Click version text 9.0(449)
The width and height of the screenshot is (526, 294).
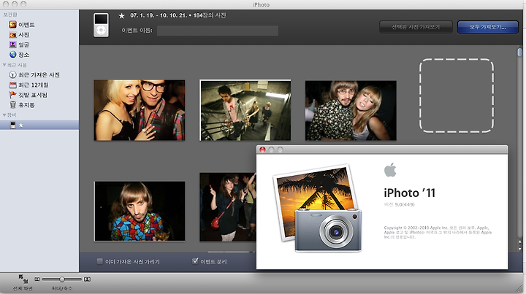pyautogui.click(x=405, y=204)
